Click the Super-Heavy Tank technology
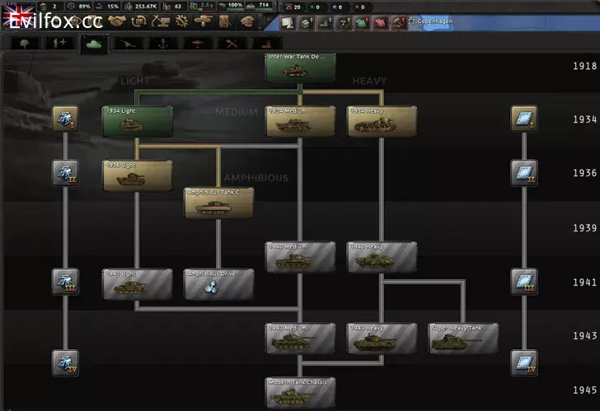The width and height of the screenshot is (600, 411). click(462, 338)
